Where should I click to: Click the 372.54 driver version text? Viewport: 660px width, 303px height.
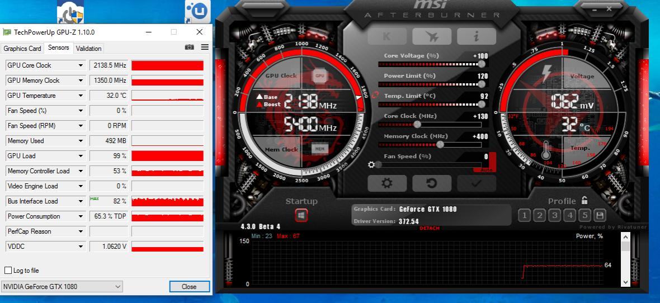pyautogui.click(x=409, y=221)
